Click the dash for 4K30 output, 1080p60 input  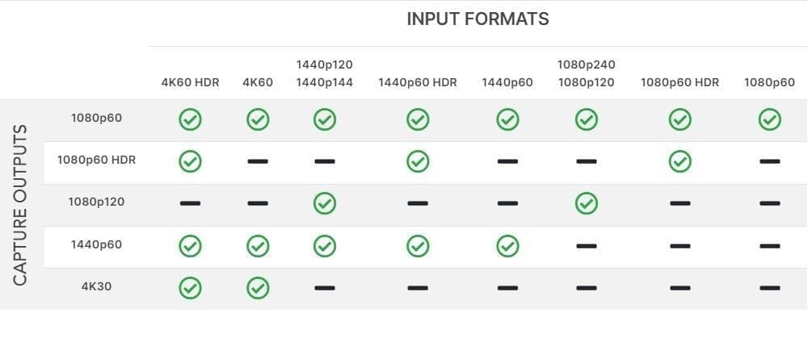coord(770,288)
